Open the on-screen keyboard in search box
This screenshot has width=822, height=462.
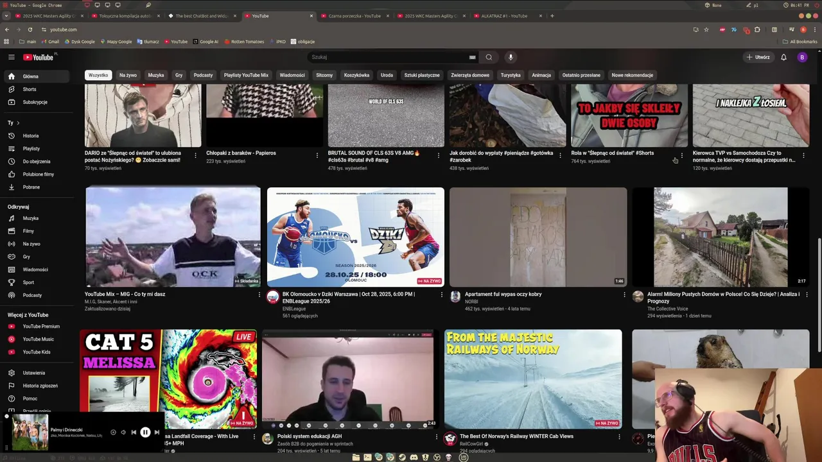click(x=473, y=57)
